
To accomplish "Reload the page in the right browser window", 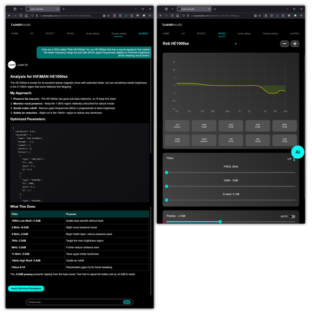I will [172, 16].
